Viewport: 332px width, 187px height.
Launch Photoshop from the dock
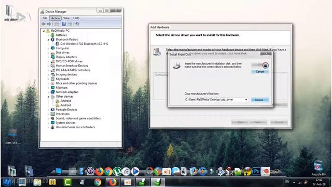click(256, 171)
